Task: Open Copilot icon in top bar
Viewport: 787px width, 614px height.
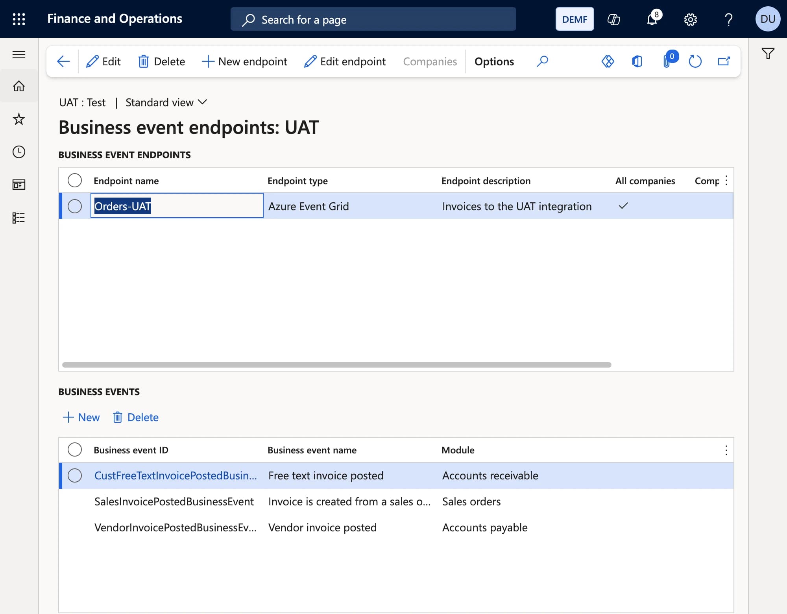Action: click(x=613, y=19)
